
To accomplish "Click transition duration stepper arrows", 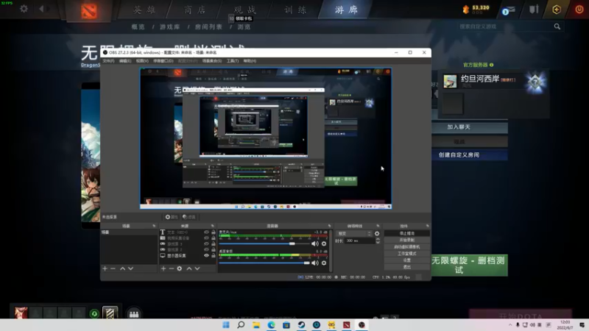I will pyautogui.click(x=378, y=241).
